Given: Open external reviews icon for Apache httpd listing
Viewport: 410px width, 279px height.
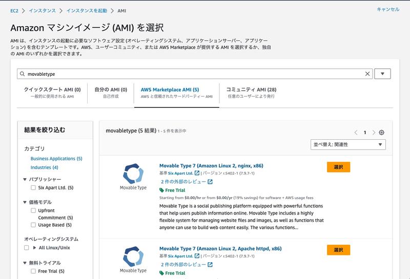Looking at the screenshot, I should (210, 265).
